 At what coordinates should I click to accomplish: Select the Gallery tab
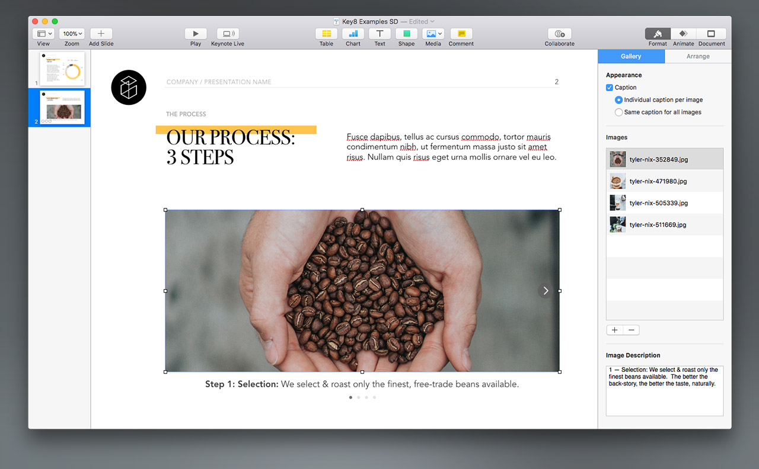(x=631, y=56)
